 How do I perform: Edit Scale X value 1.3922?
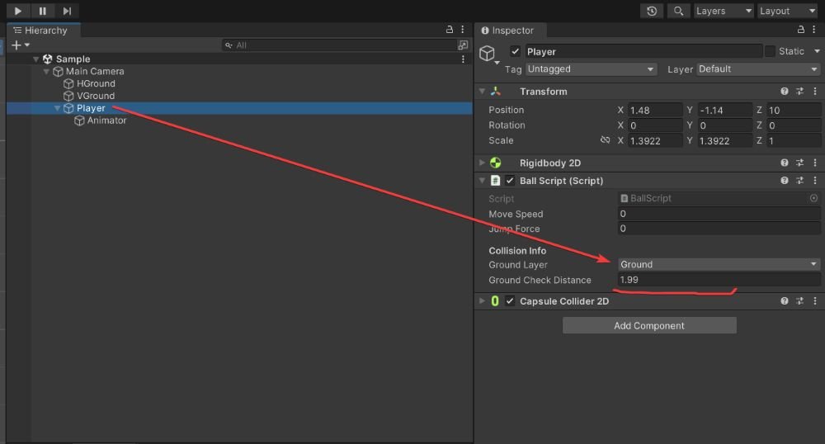(655, 140)
